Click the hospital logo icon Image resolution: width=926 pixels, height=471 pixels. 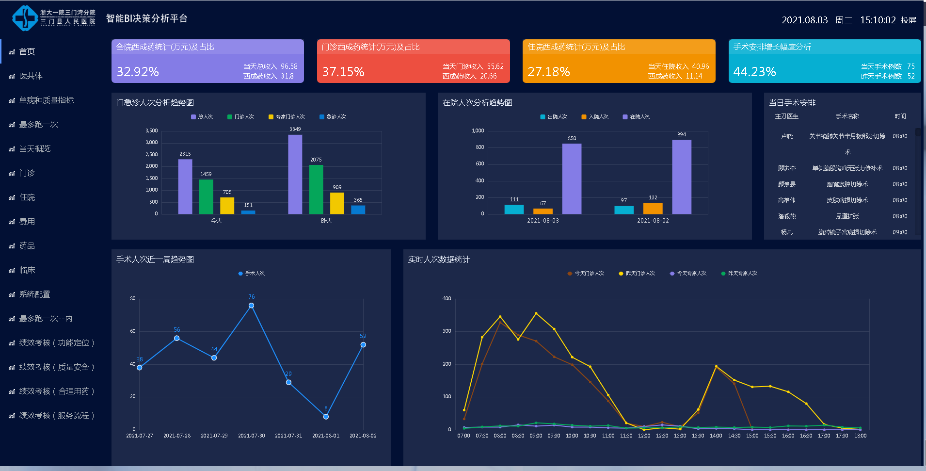pos(25,18)
